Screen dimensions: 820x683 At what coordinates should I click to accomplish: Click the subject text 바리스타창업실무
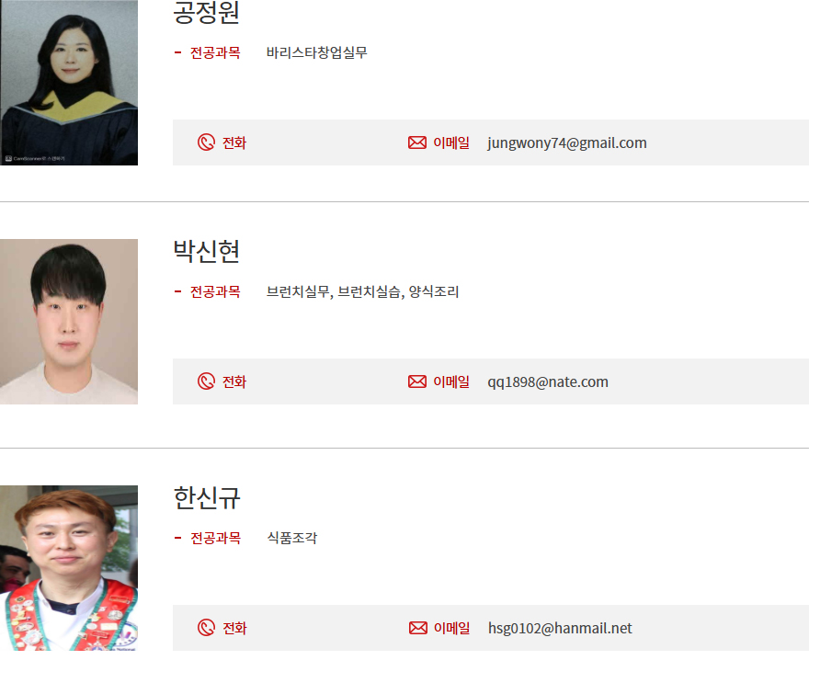point(316,52)
